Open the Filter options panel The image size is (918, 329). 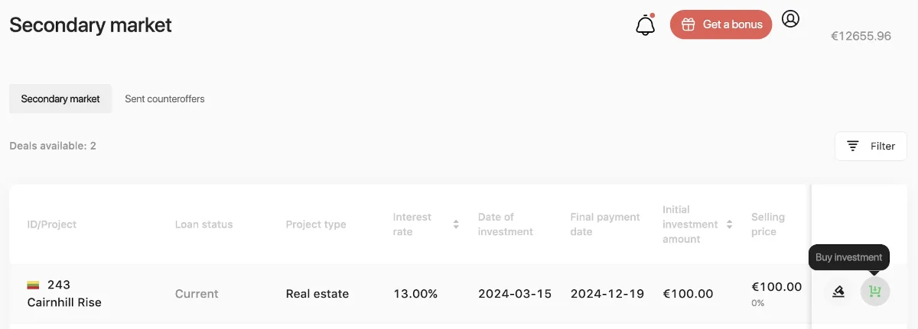click(871, 146)
